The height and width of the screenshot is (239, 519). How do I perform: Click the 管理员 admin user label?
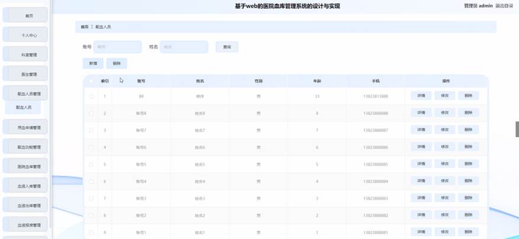point(478,6)
